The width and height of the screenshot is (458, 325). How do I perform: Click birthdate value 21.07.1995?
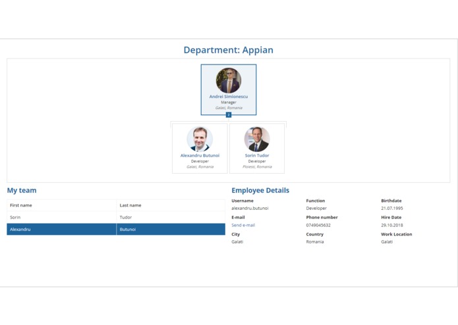tap(392, 209)
